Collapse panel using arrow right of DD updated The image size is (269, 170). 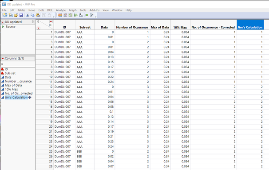pyautogui.click(x=33, y=22)
